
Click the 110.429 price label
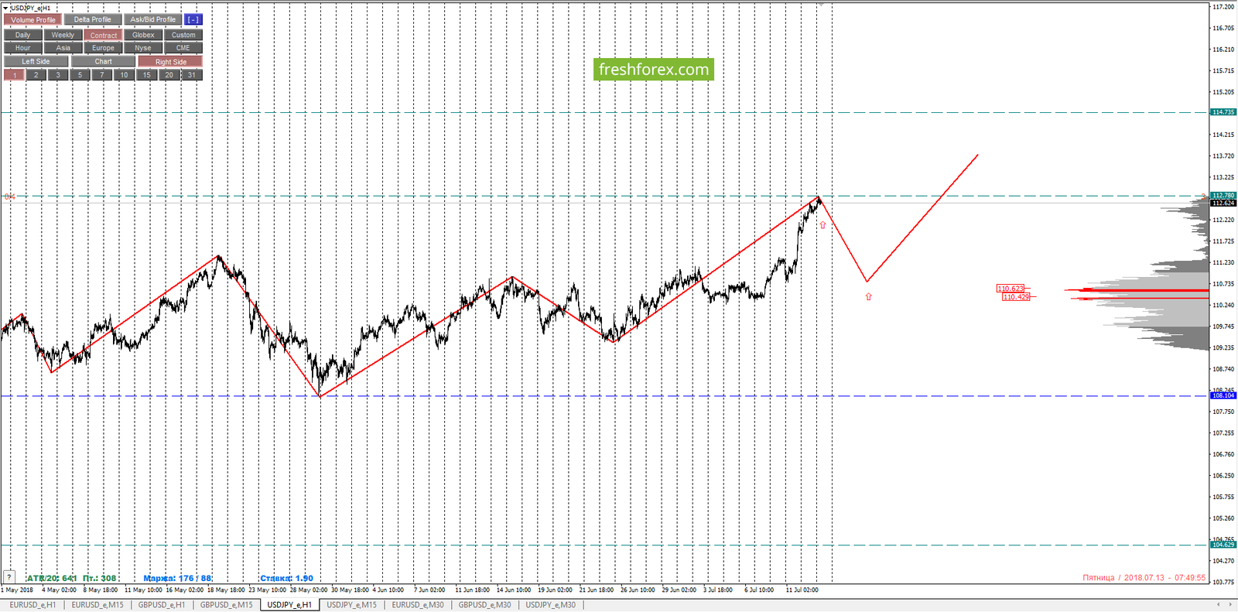[1016, 297]
